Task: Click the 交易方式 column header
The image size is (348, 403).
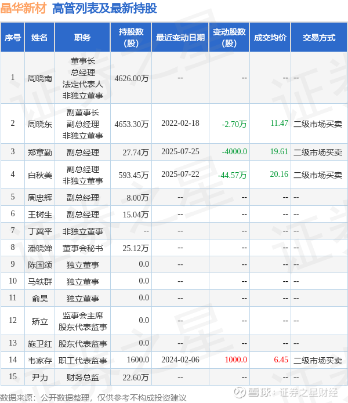Action: pos(319,38)
